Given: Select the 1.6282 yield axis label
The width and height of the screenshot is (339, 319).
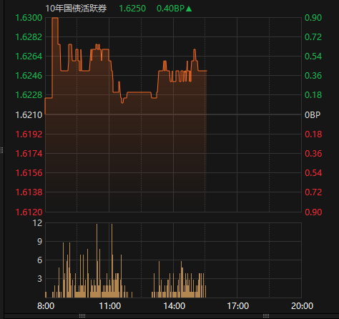Looking at the screenshot, I should 29,37.
